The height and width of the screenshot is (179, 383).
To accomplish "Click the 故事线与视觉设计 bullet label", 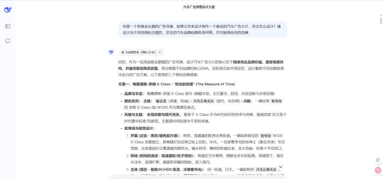I will click(x=139, y=128).
